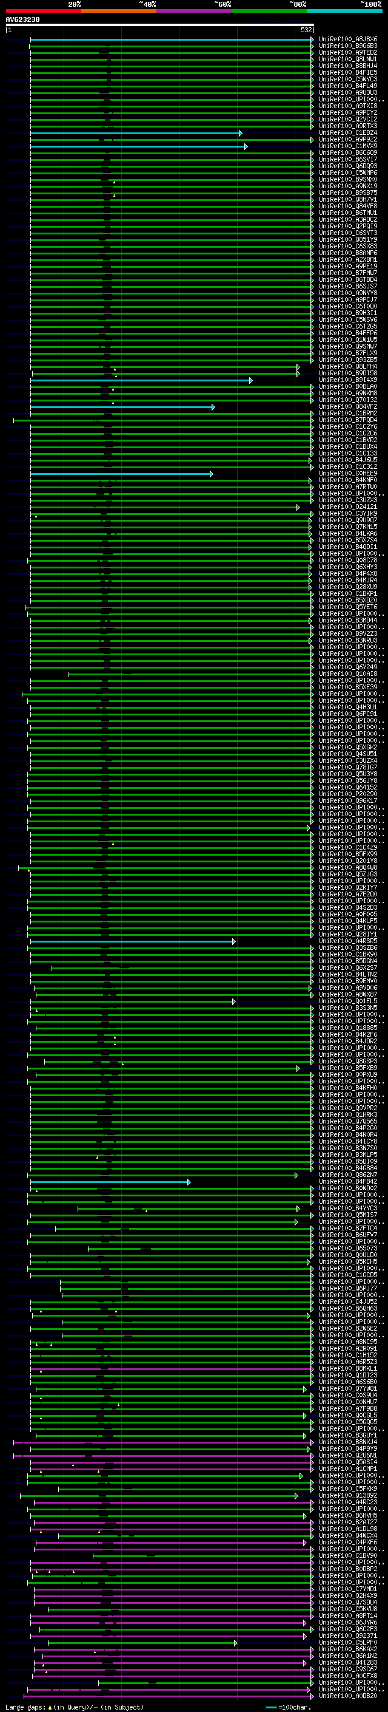388x1712 pixels.
Task: Select the UniRef100_C1EBZ4 label
Action: pyautogui.click(x=348, y=133)
